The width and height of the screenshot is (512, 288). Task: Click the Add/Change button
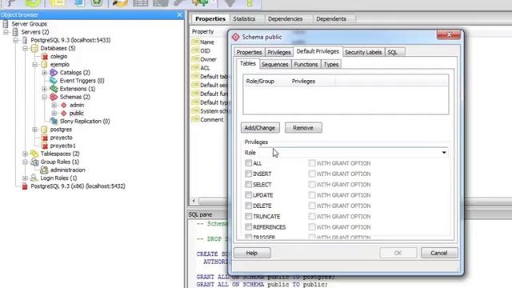[x=260, y=128]
